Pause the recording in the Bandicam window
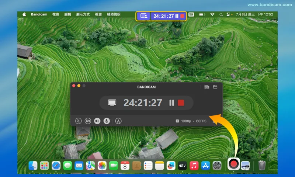 (x=171, y=103)
